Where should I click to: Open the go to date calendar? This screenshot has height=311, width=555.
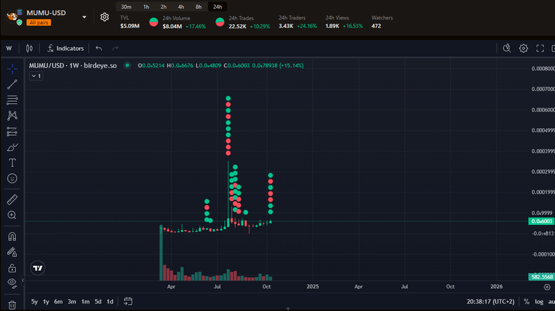(128, 301)
